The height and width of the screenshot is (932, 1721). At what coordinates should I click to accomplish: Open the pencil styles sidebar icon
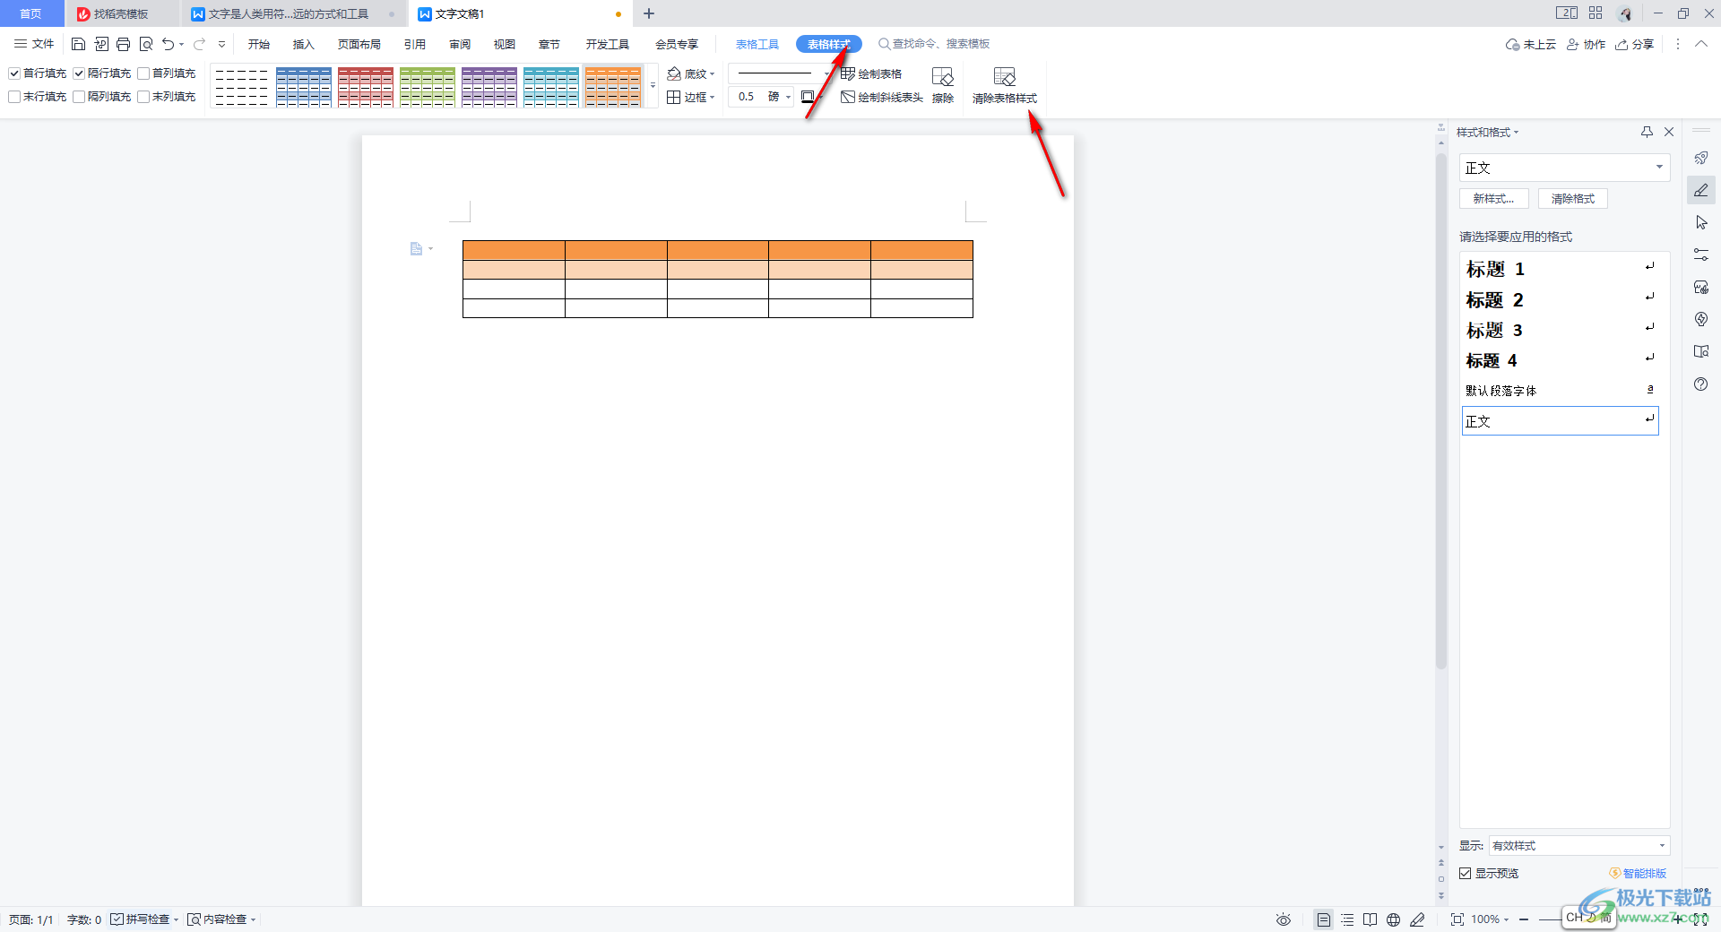[x=1701, y=190]
